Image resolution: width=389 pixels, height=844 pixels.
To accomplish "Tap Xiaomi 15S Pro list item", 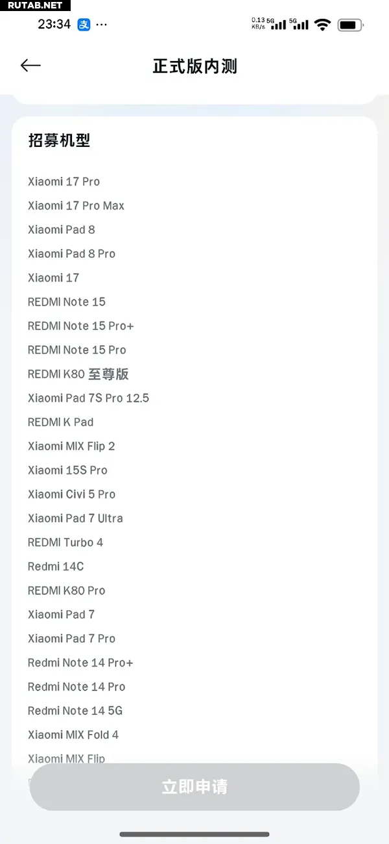I will [x=67, y=470].
